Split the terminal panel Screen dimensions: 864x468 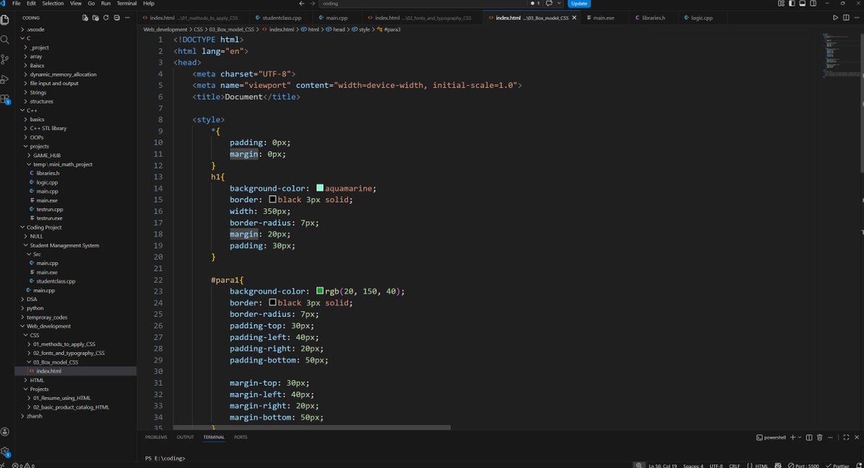click(x=809, y=437)
